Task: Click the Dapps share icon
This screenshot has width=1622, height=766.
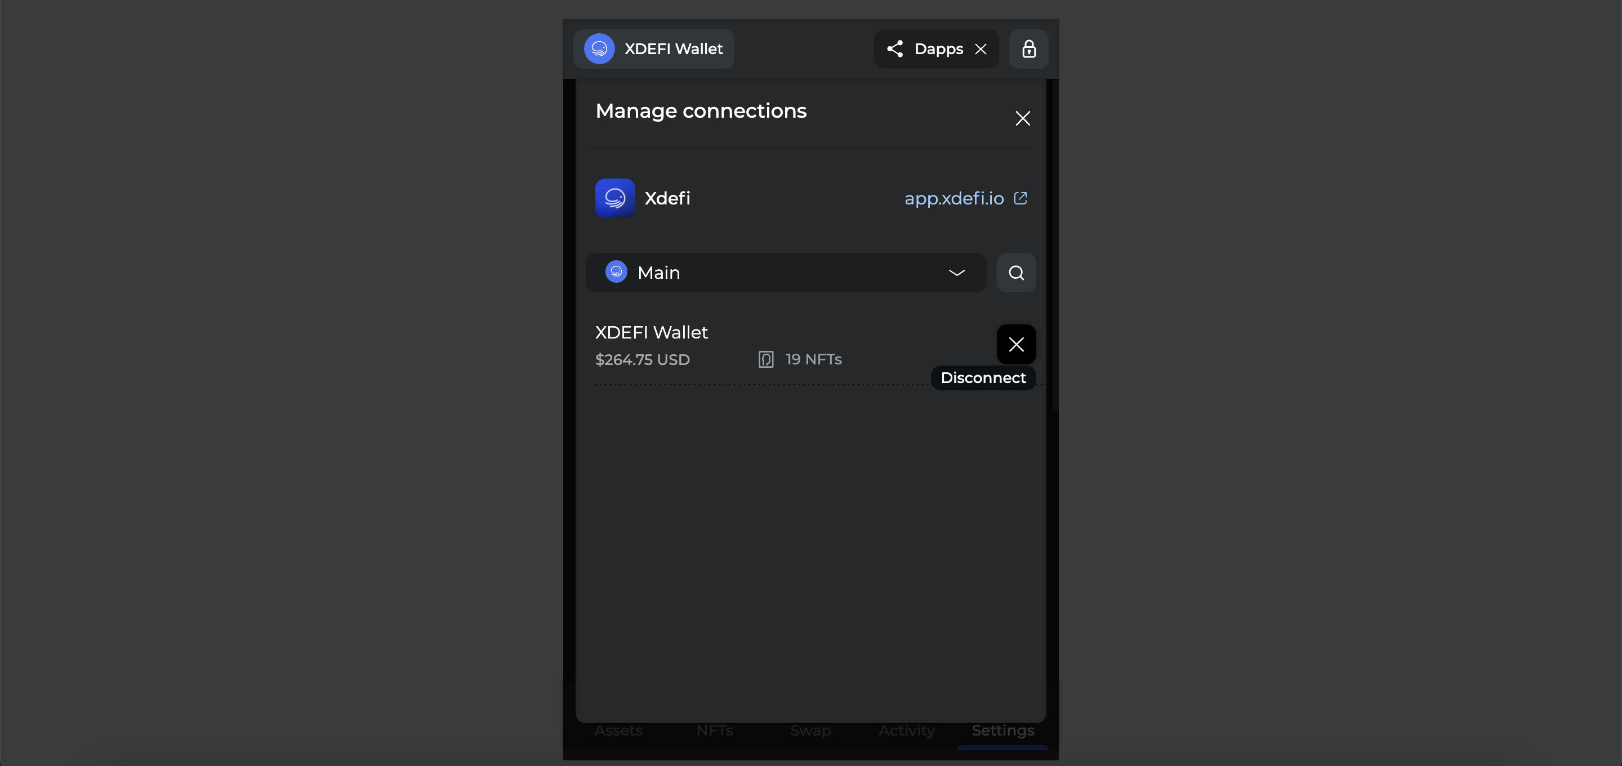Action: point(895,49)
